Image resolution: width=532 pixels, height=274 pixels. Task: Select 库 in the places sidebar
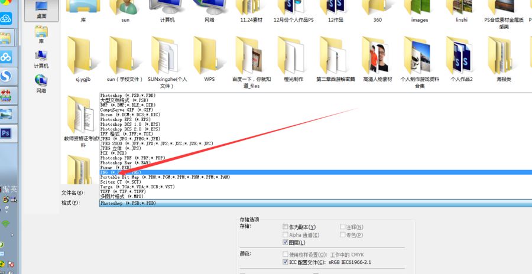41,35
